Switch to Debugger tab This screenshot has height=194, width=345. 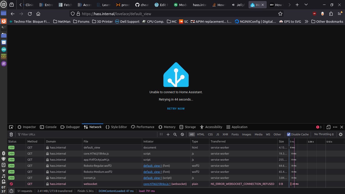point(70,127)
